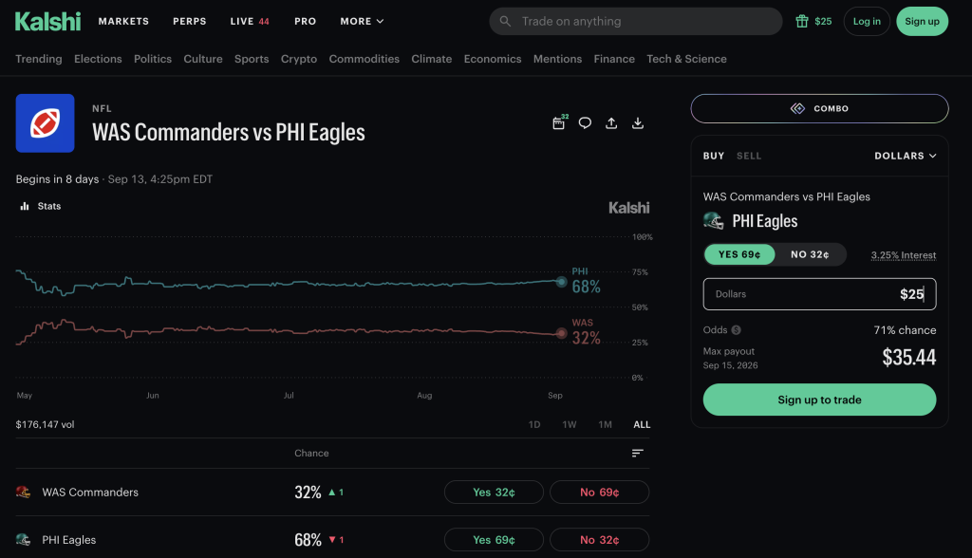
Task: Click the search magnifier icon
Action: tap(505, 21)
